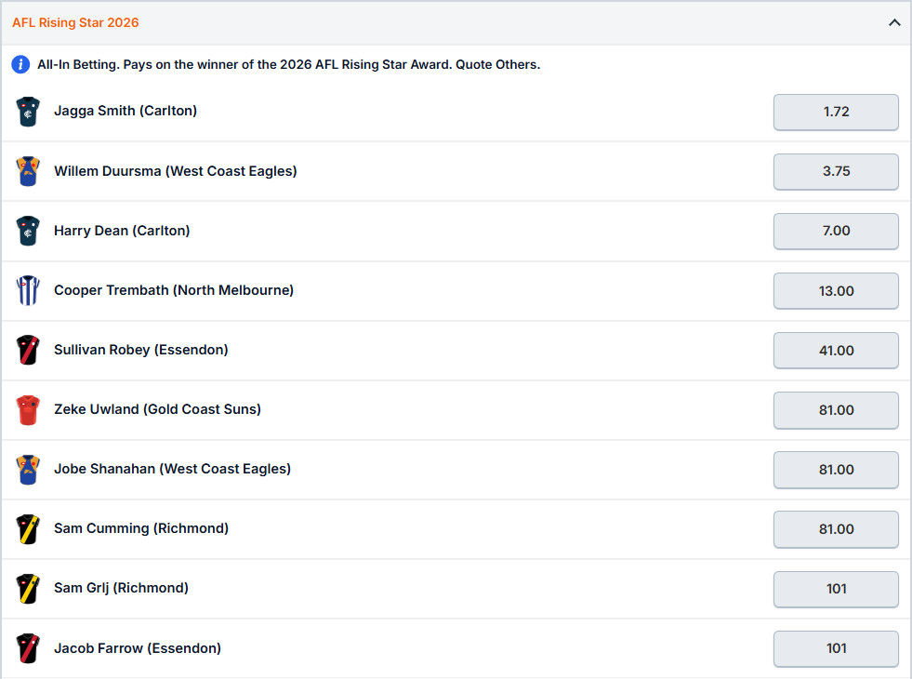Image resolution: width=912 pixels, height=679 pixels.
Task: Select Willem Duursma odds of 3.75
Action: pos(836,172)
